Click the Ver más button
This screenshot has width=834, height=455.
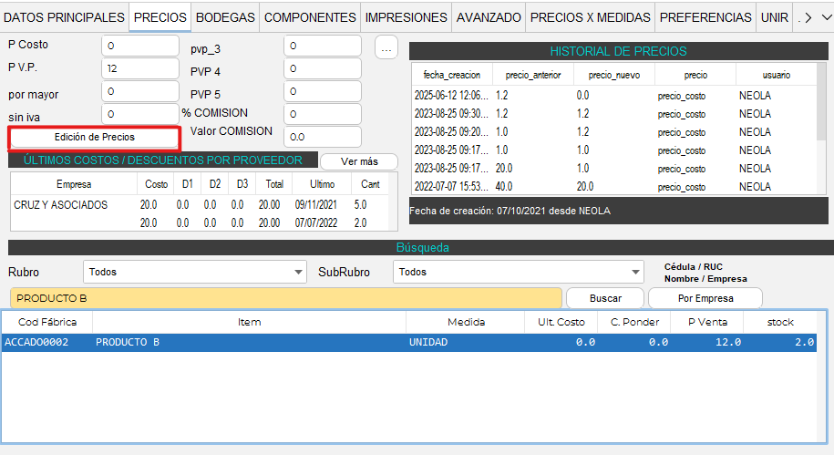coord(358,161)
